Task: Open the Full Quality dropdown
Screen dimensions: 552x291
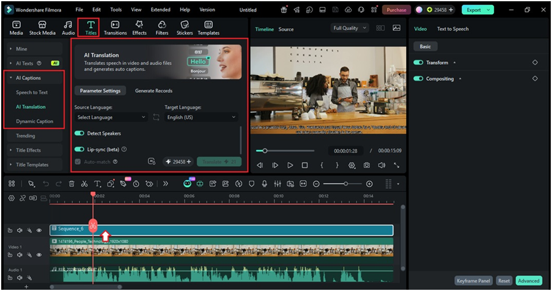Action: (x=350, y=28)
